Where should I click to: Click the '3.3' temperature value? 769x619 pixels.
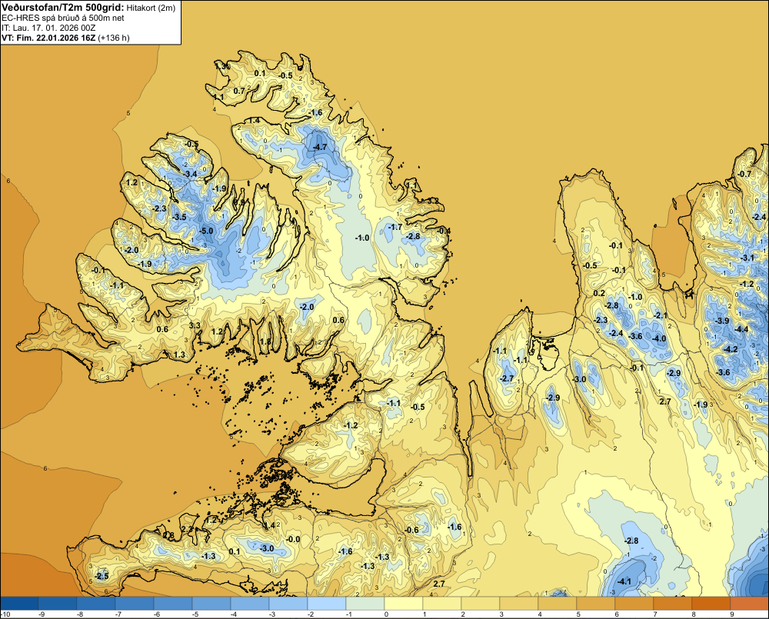pyautogui.click(x=195, y=325)
